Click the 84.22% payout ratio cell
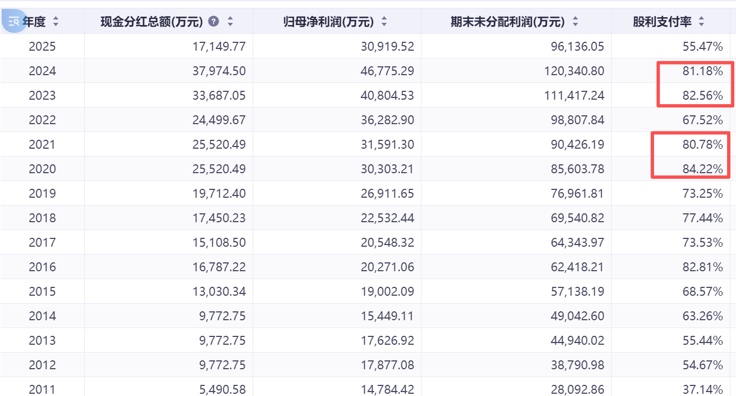 click(702, 169)
